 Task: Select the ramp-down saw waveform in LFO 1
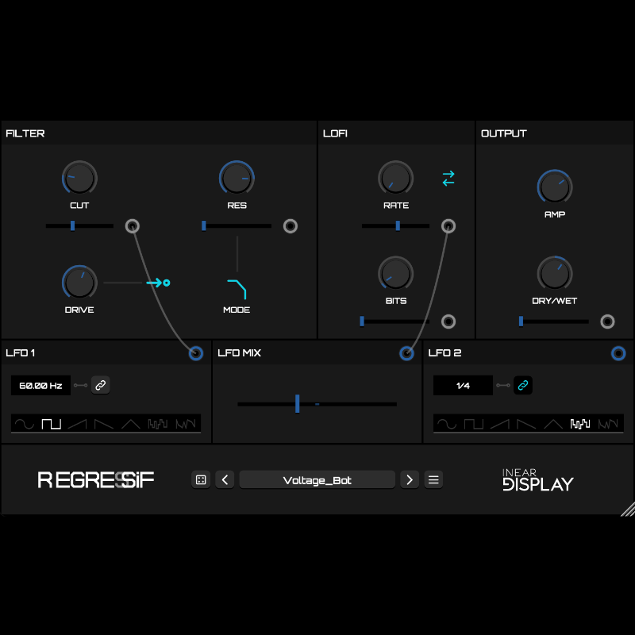pyautogui.click(x=104, y=424)
